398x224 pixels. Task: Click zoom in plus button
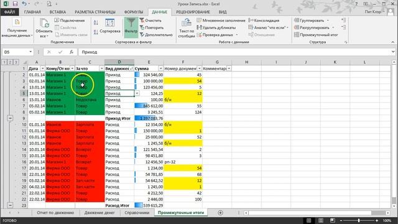click(377, 220)
